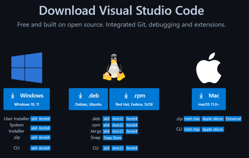Choose Mac .zip Universal build
This screenshot has width=249, height=158.
click(233, 119)
